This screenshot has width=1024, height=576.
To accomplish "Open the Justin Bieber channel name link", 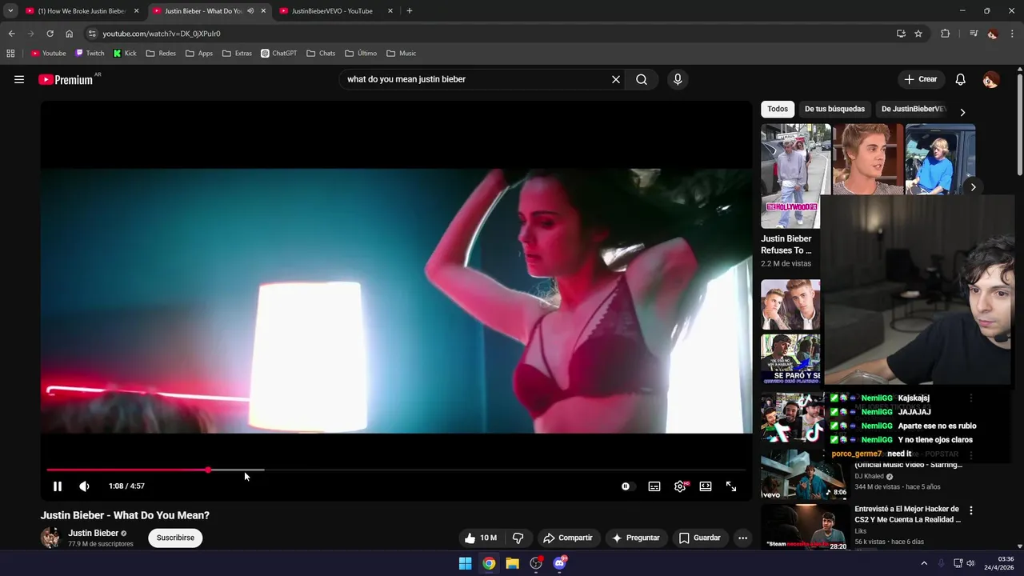I will click(93, 533).
